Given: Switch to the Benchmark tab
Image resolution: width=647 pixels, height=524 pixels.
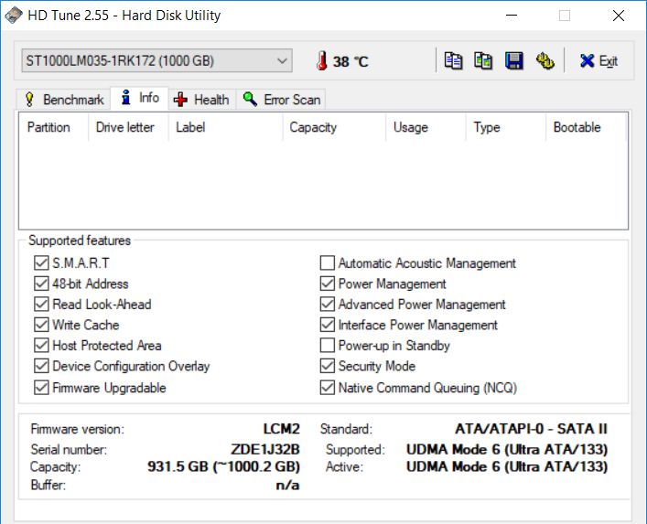Looking at the screenshot, I should click(63, 100).
